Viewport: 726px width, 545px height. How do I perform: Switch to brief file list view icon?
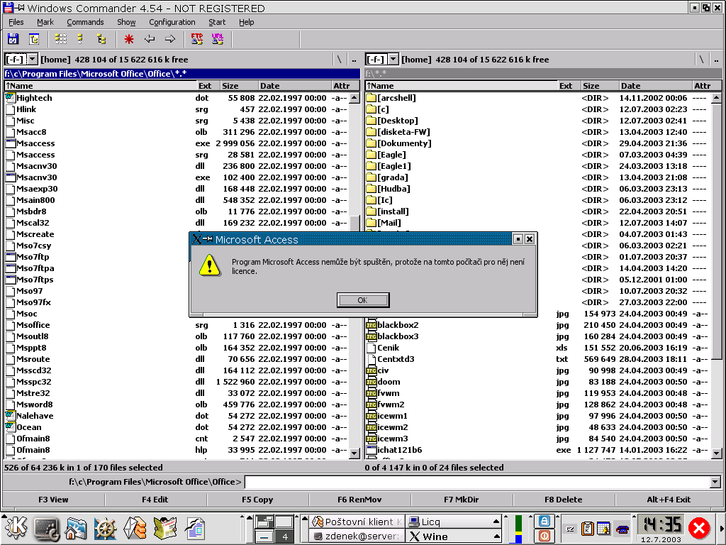pos(61,40)
